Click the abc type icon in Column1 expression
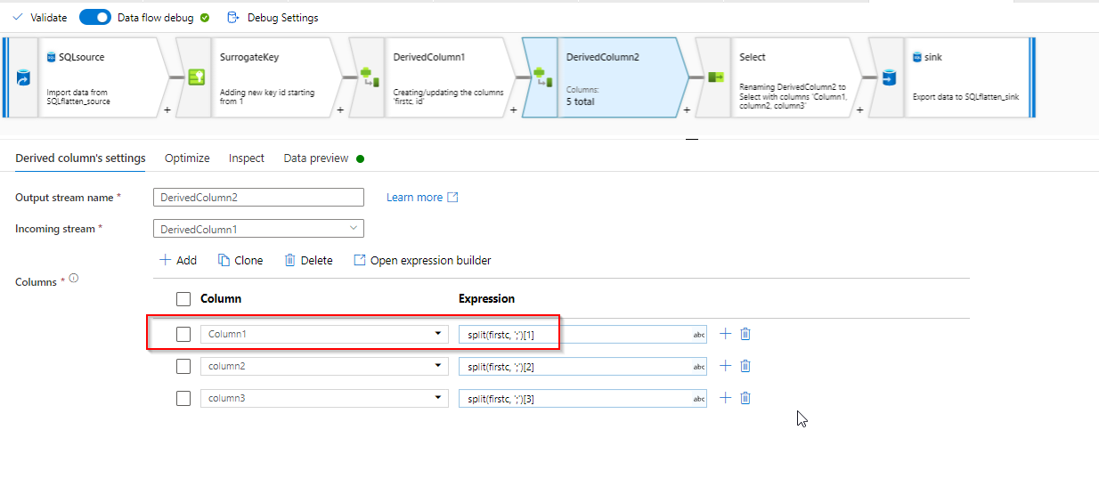Image resolution: width=1099 pixels, height=495 pixels. (698, 335)
